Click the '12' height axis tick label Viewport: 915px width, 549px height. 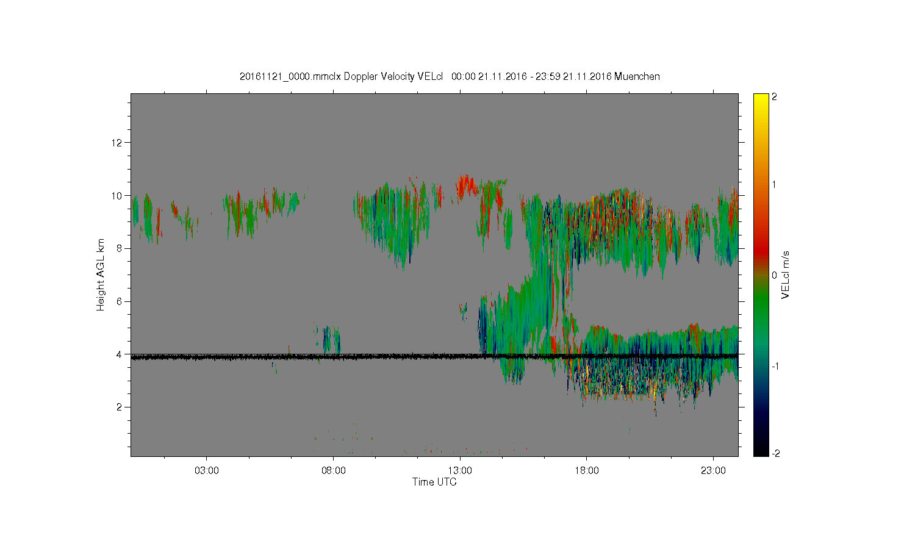118,143
